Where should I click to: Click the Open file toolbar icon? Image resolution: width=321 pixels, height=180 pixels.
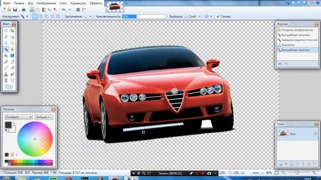(9, 9)
